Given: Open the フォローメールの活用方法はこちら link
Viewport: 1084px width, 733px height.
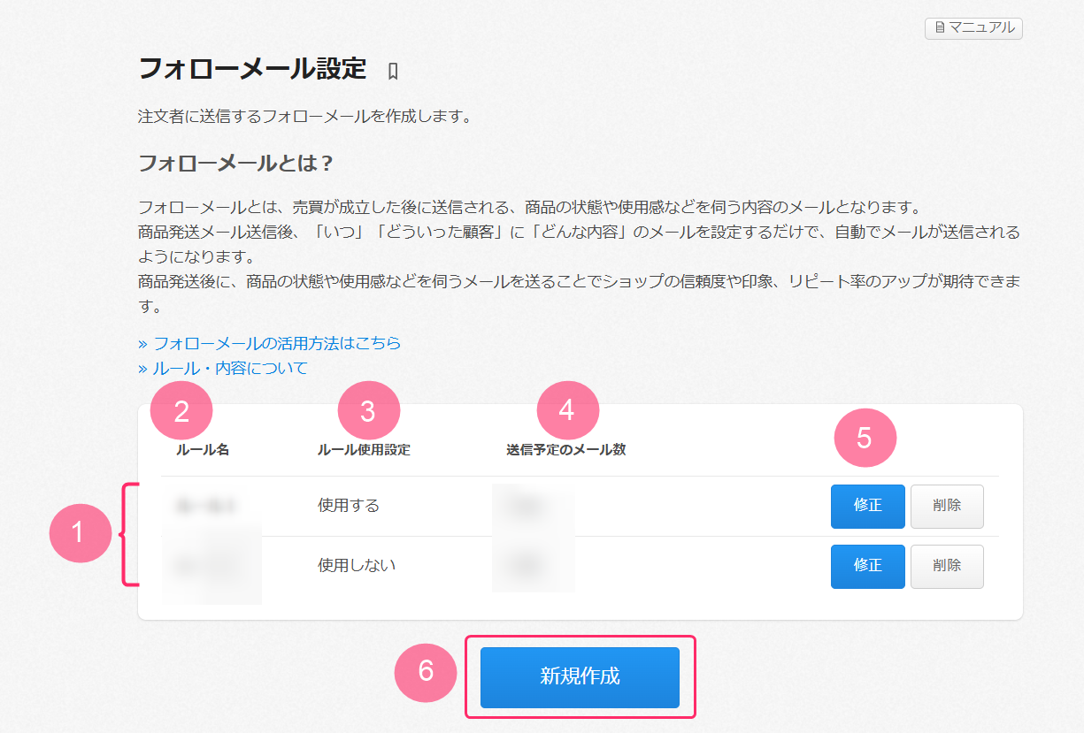Looking at the screenshot, I should tap(270, 343).
